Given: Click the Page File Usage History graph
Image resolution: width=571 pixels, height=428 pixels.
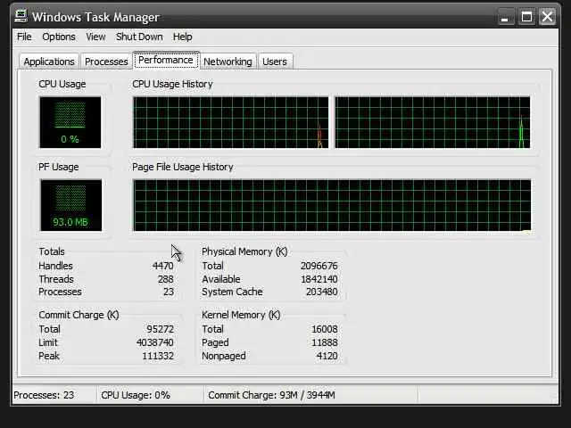Looking at the screenshot, I should tap(332, 205).
